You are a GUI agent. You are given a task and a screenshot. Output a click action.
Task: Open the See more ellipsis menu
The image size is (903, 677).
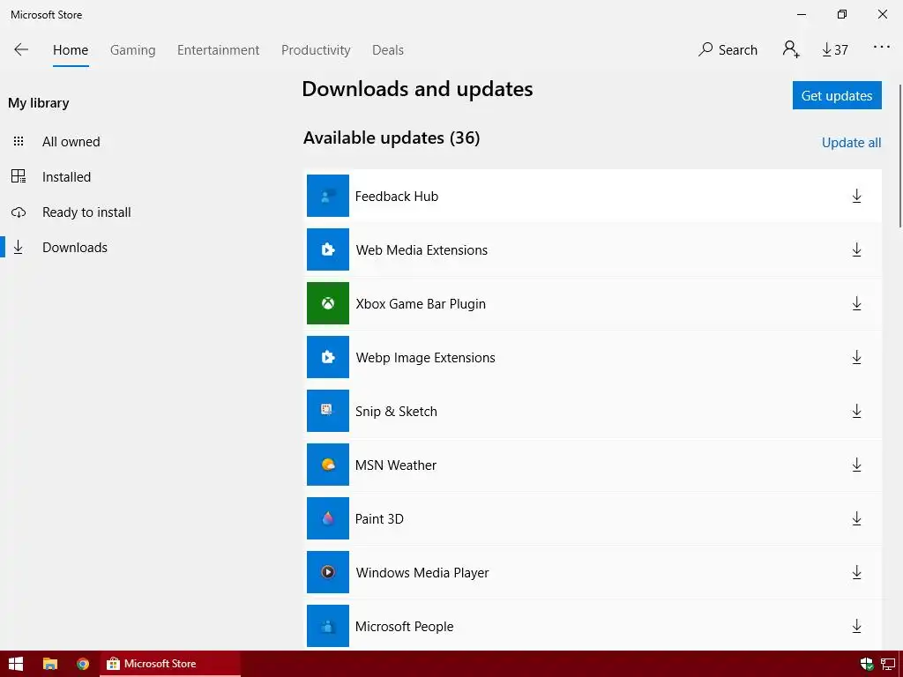coord(882,48)
